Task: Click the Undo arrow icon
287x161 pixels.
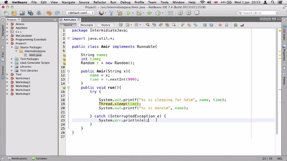Action: coord(49,13)
